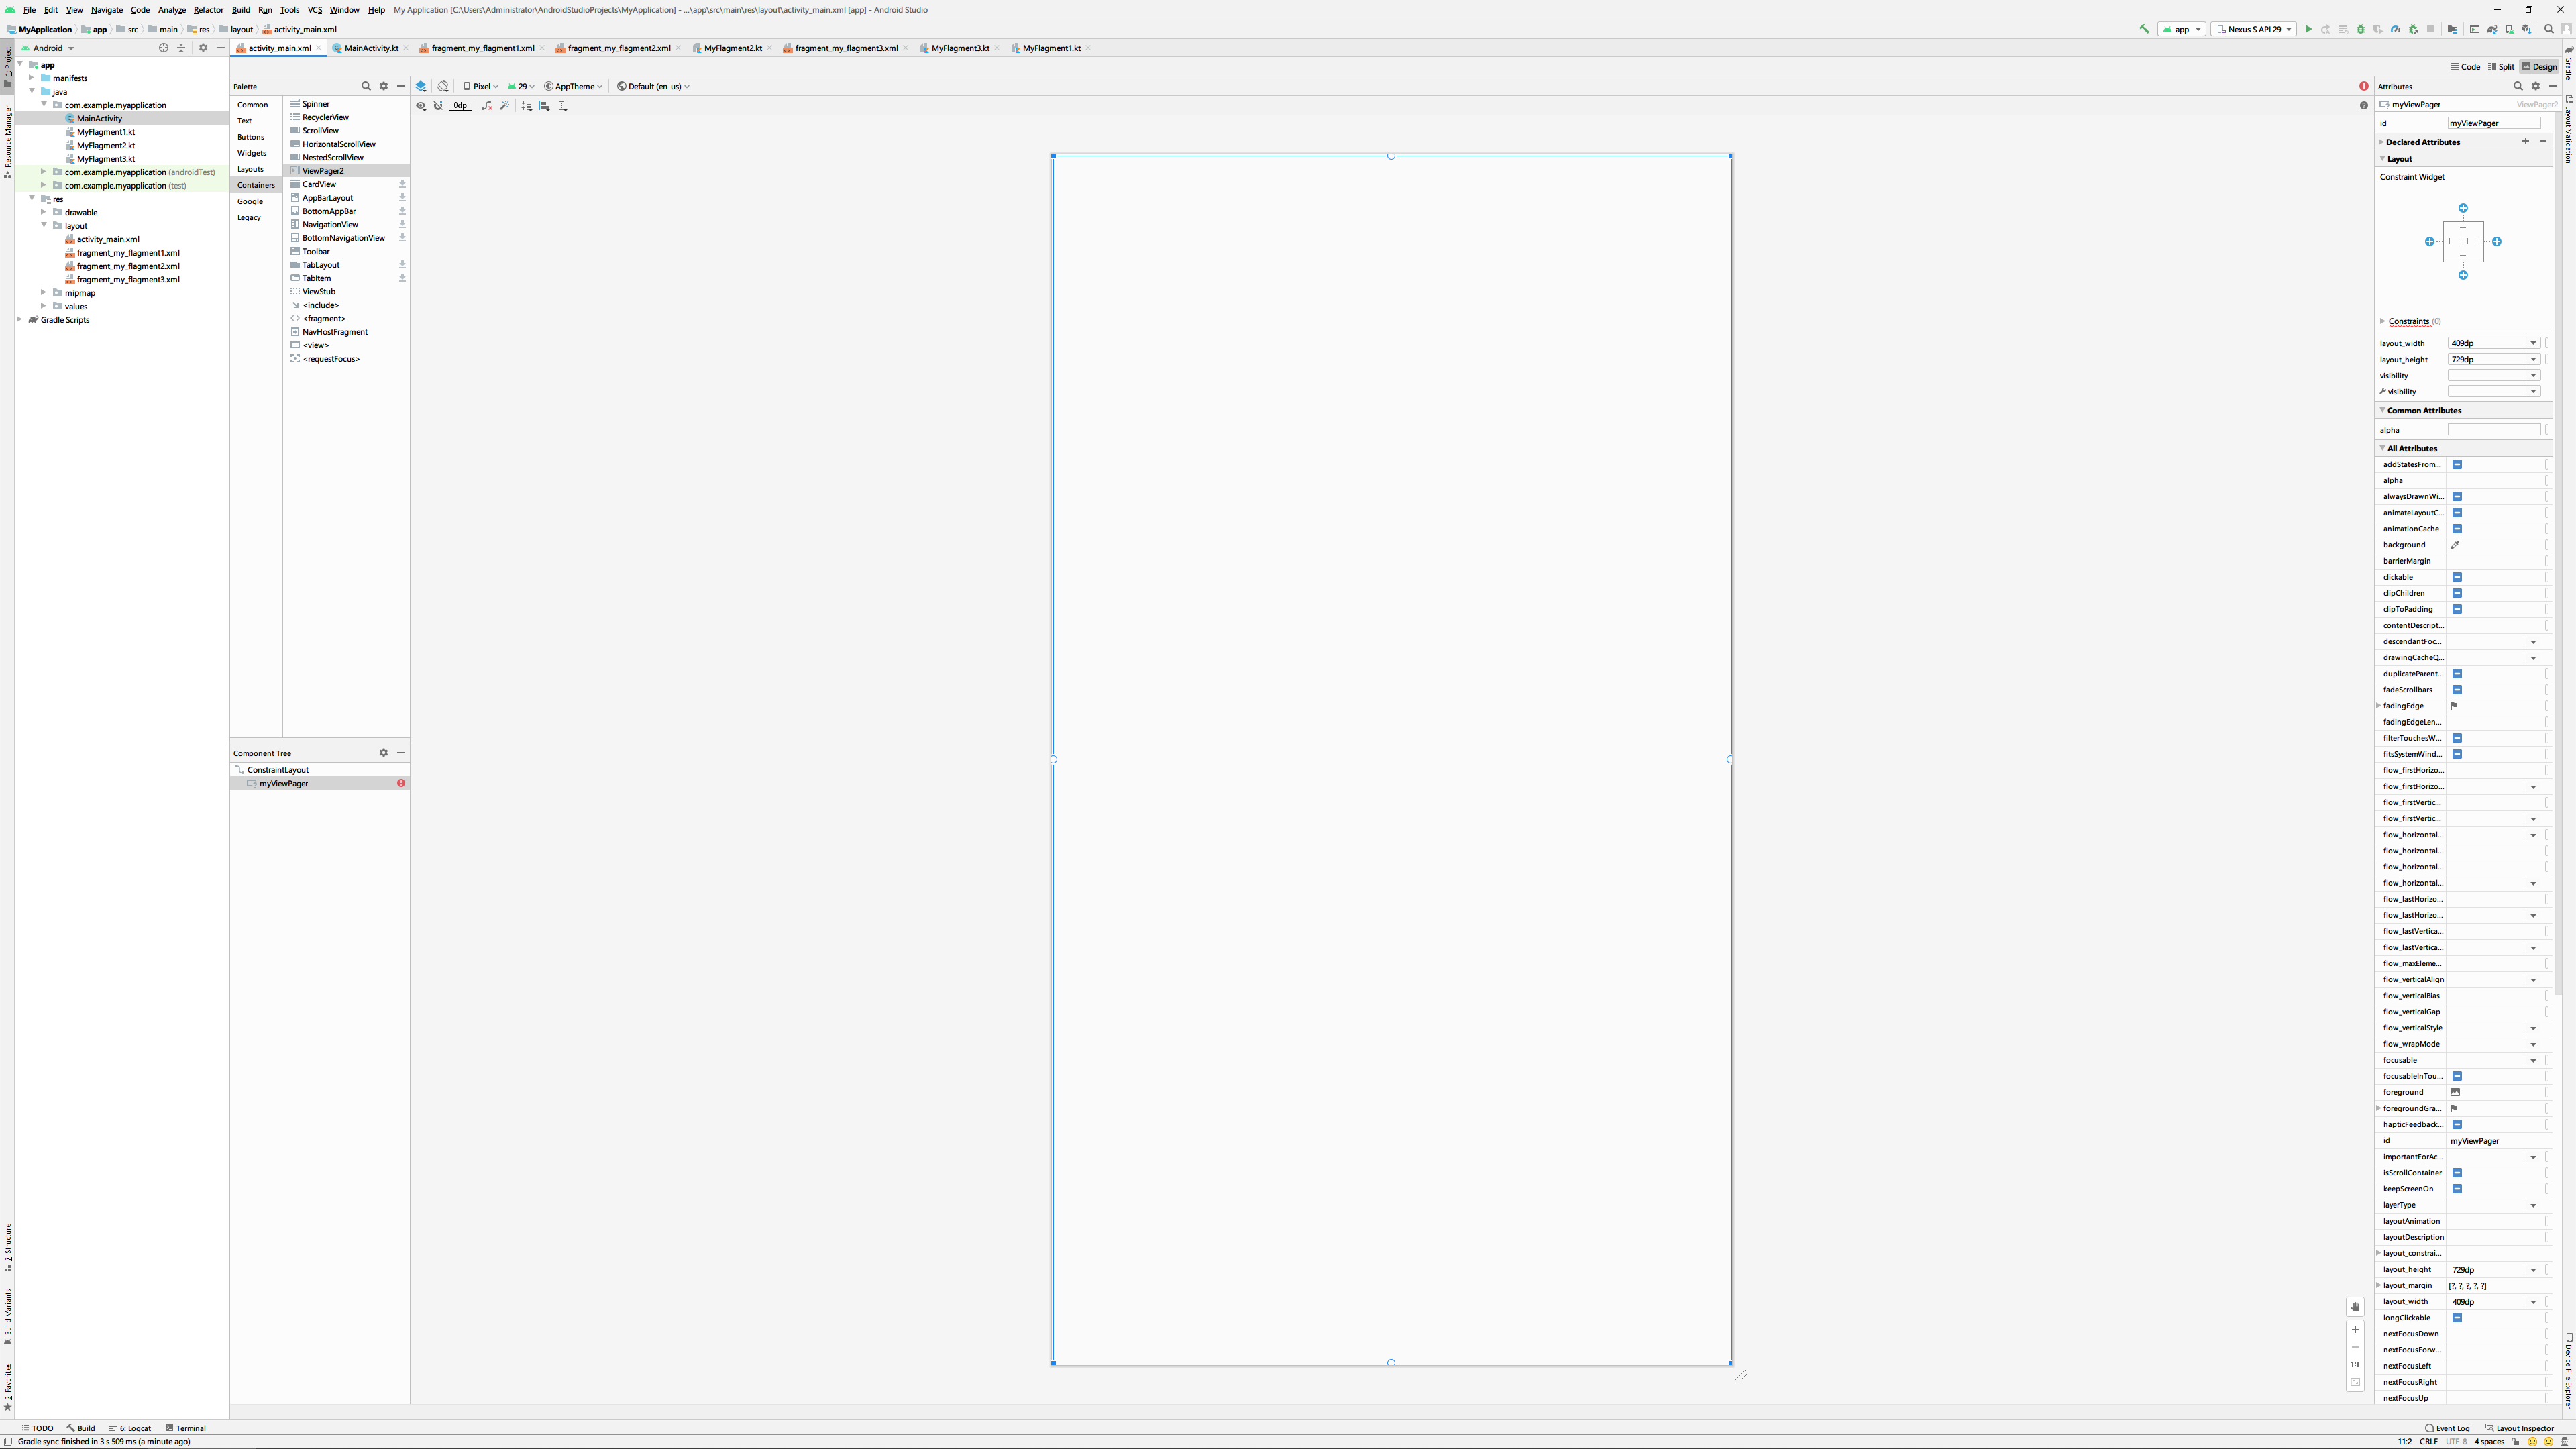
Task: Toggle device orientation icon in design toolbar
Action: [443, 86]
